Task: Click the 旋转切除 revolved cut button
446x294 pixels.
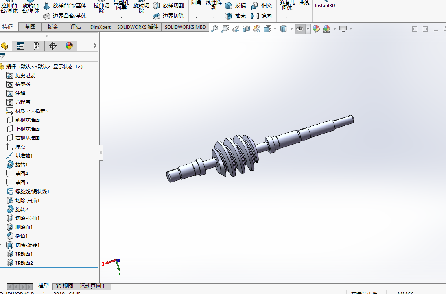Action: [141, 7]
